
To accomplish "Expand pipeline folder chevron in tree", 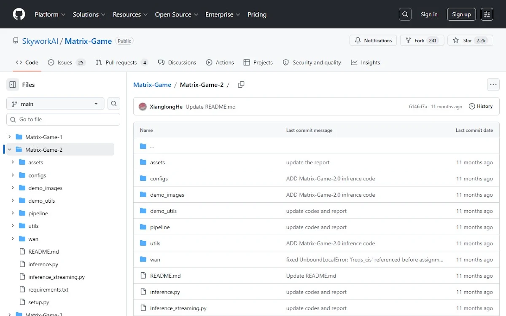I will (x=13, y=213).
